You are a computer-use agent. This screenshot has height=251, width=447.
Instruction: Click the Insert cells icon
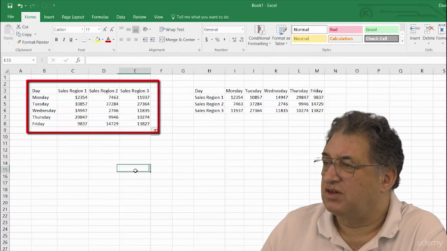click(x=415, y=29)
